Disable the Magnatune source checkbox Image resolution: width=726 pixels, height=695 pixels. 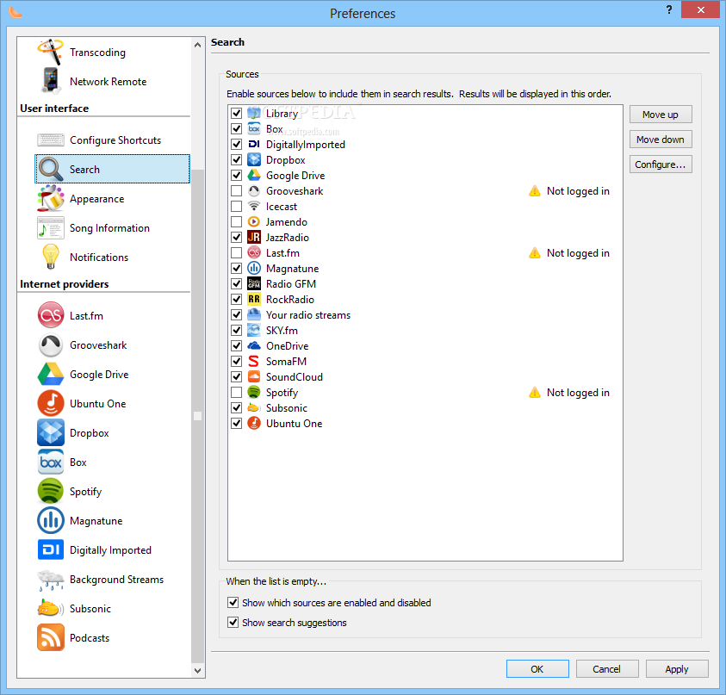236,268
